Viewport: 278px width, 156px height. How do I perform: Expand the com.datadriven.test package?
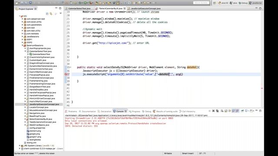click(x=23, y=19)
